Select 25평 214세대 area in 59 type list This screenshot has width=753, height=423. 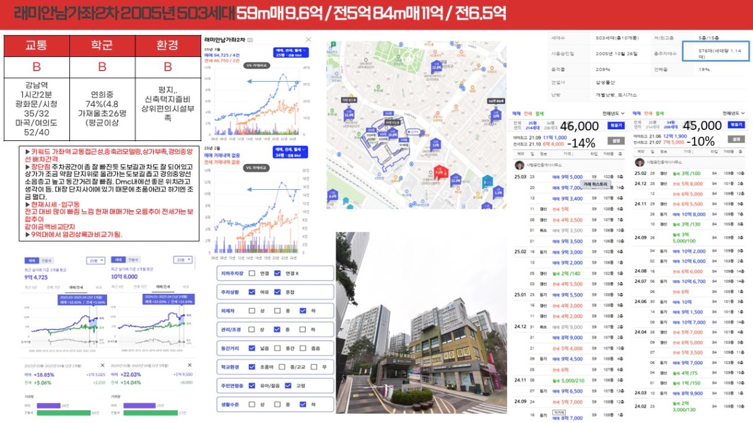531,126
